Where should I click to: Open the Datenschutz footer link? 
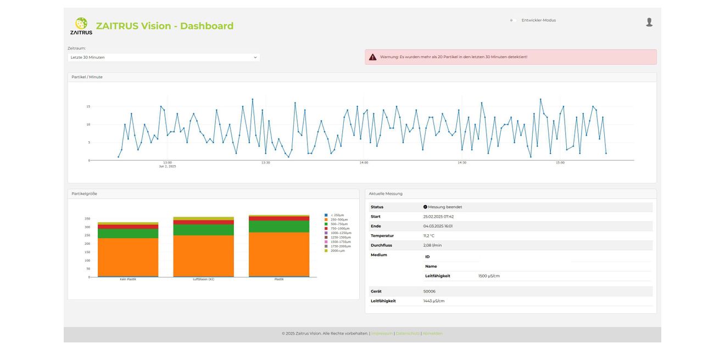(x=408, y=334)
